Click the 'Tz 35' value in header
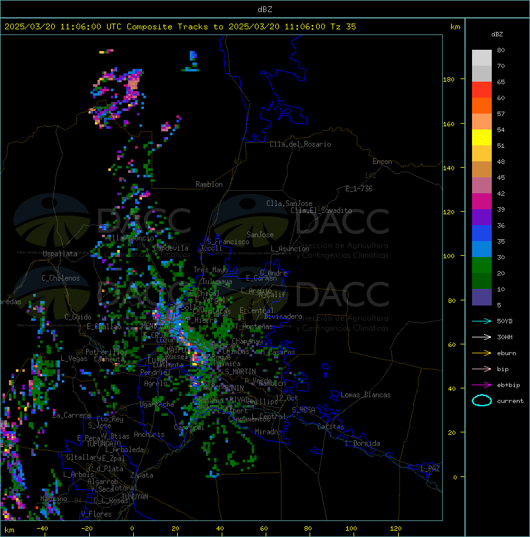Image resolution: width=530 pixels, height=537 pixels. click(x=343, y=26)
